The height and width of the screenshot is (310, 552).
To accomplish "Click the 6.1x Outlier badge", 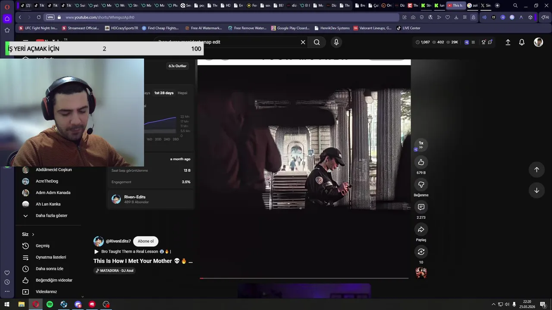I will tap(177, 66).
